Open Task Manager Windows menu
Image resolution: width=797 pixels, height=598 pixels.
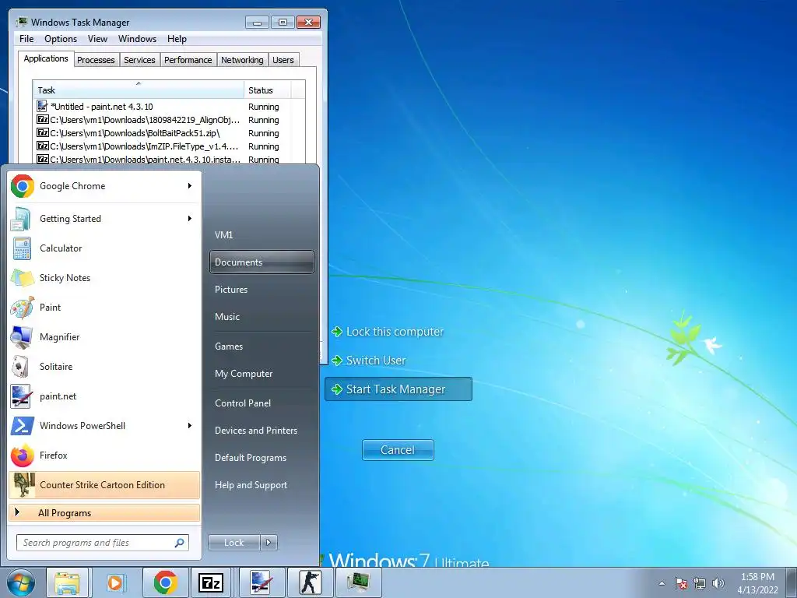137,39
